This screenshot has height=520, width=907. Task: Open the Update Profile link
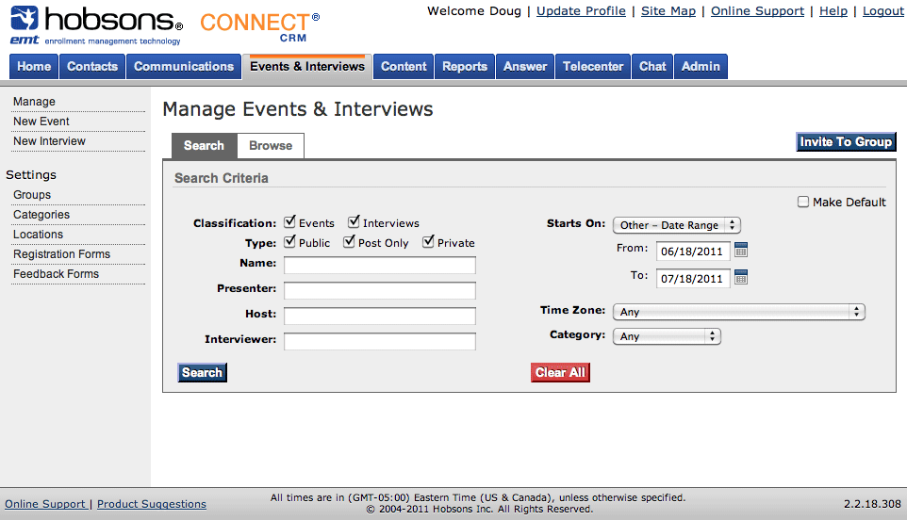582,11
